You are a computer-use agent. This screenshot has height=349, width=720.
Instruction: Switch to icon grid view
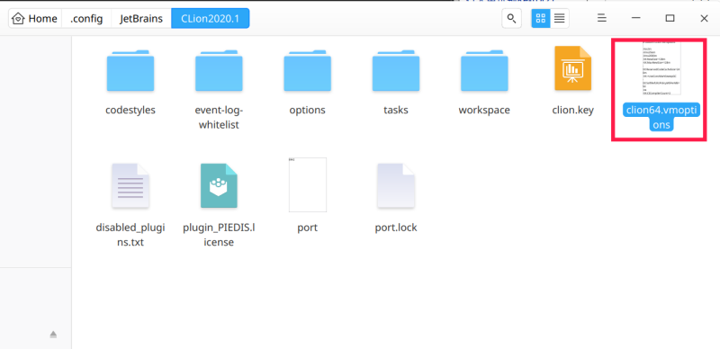(x=541, y=18)
